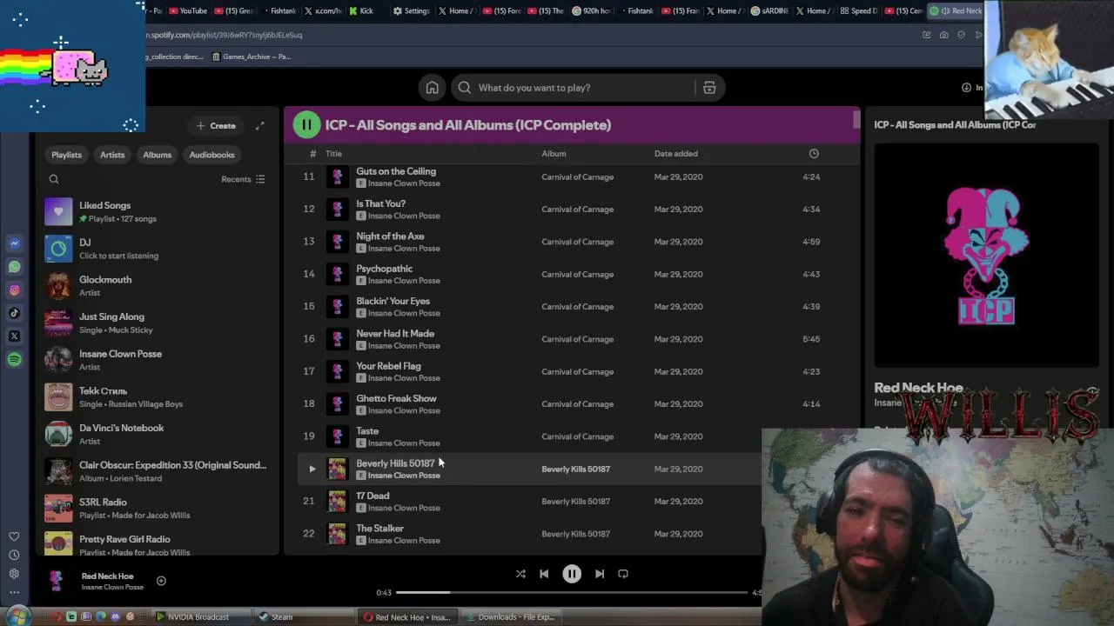Switch to the Kick browser tab
Image resolution: width=1114 pixels, height=626 pixels.
click(x=362, y=10)
